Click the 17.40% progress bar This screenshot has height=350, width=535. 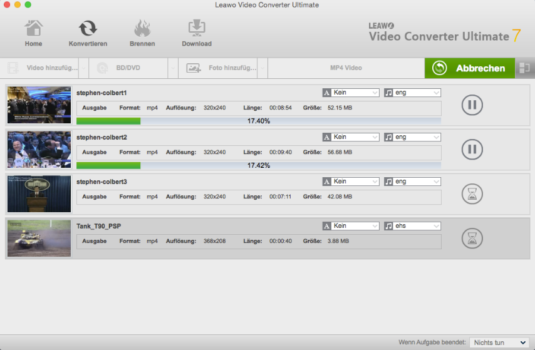click(259, 121)
